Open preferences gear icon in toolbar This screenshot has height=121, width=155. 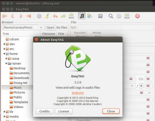click(x=39, y=16)
